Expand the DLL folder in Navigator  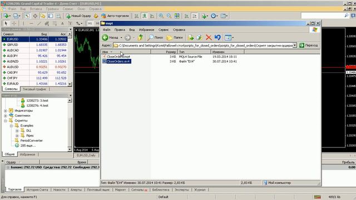tap(17, 131)
